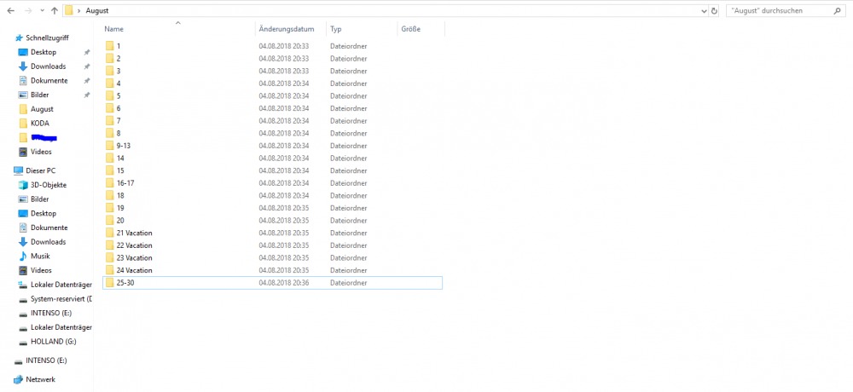Click in the "August" durchsuchen search box
The image size is (853, 392).
click(x=778, y=10)
